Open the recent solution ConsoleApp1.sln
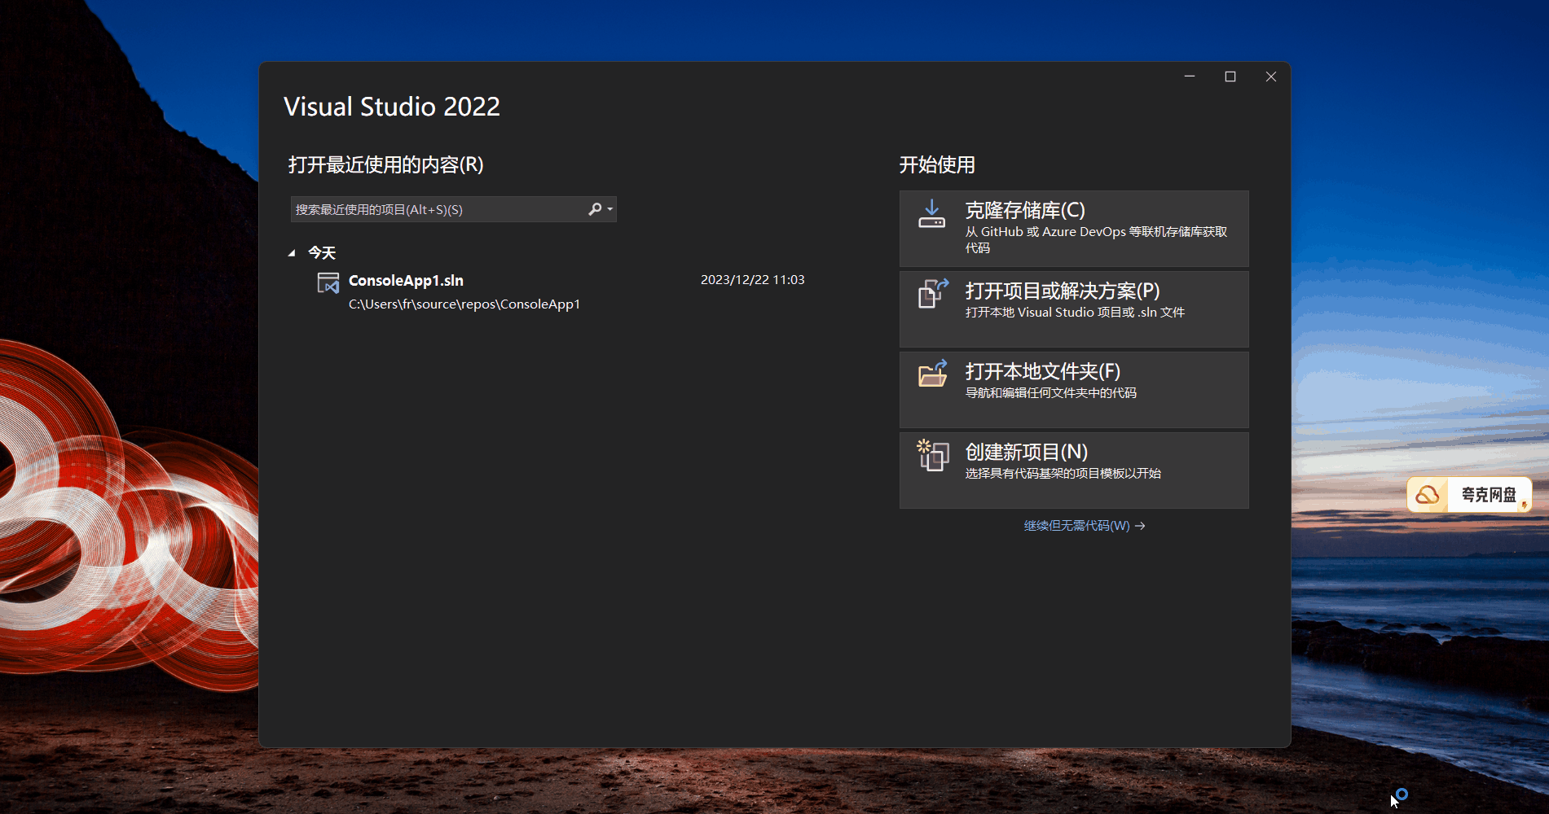 (406, 280)
